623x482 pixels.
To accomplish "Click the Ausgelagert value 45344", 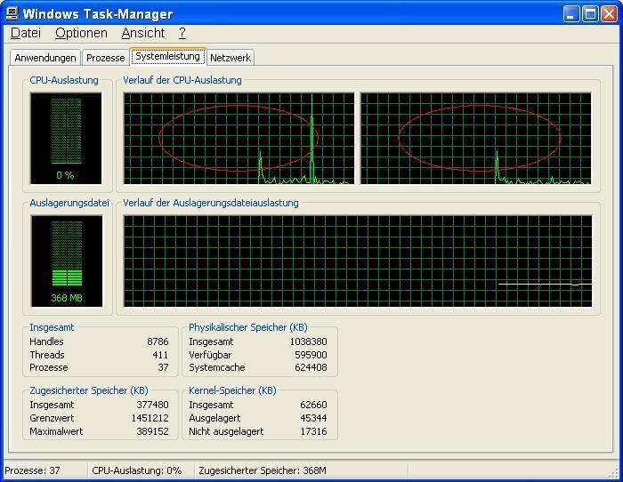I will 314,418.
